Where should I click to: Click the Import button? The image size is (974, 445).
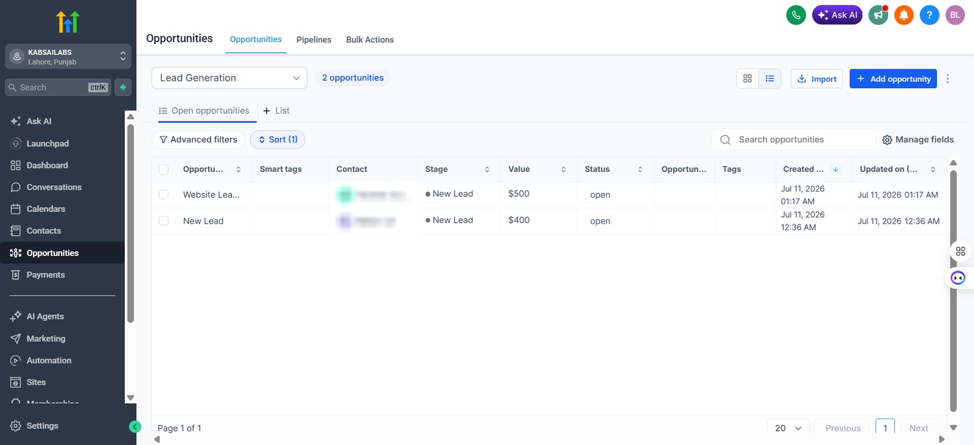pyautogui.click(x=817, y=78)
